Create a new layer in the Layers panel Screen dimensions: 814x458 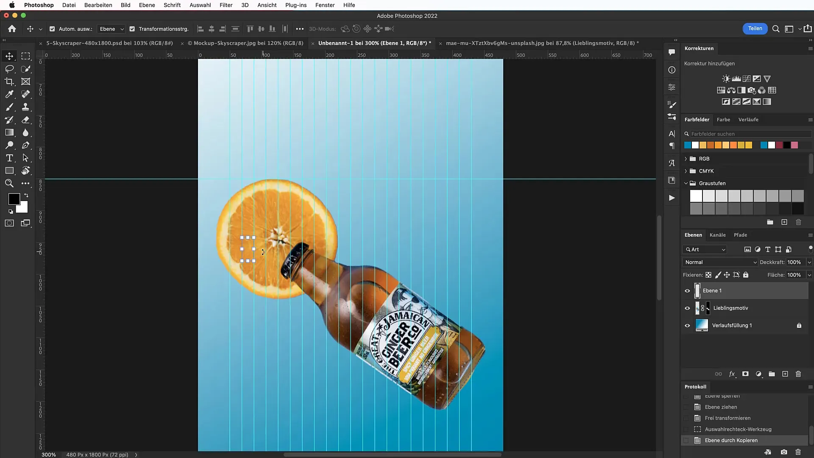coord(785,374)
